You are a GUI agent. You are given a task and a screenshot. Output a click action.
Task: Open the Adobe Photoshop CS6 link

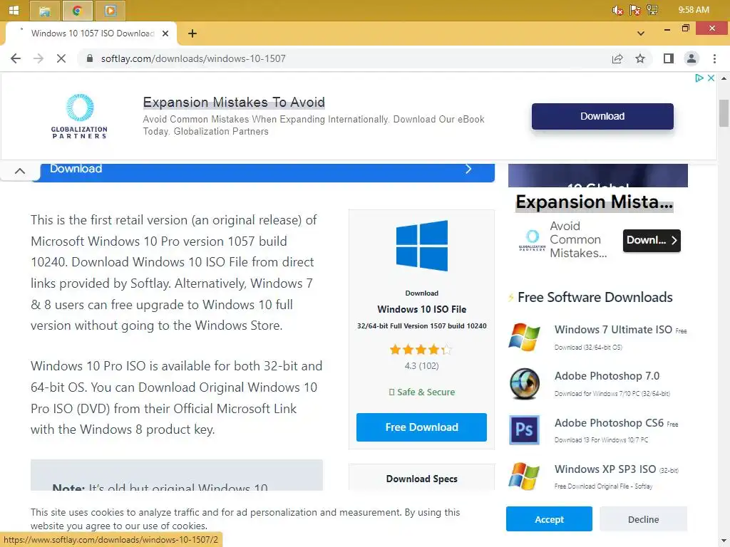tap(609, 423)
